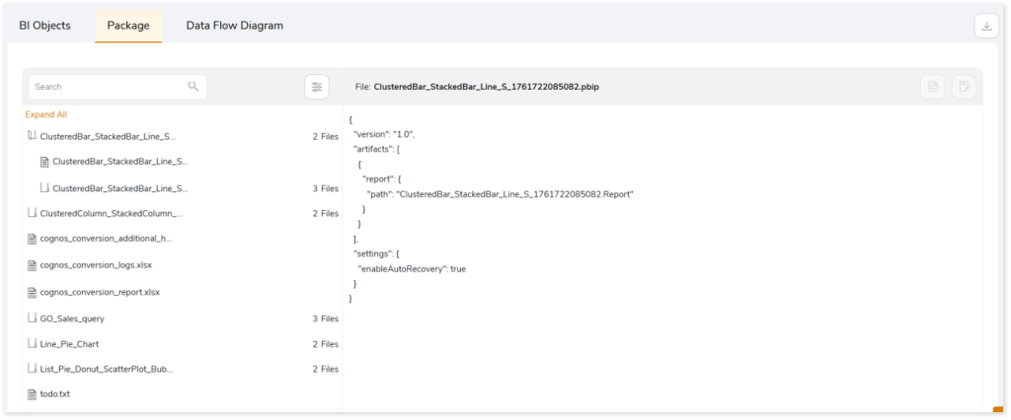Click the cognos_conversion_logs.xlsx file icon
Viewport: 1011px width, 420px height.
32,265
